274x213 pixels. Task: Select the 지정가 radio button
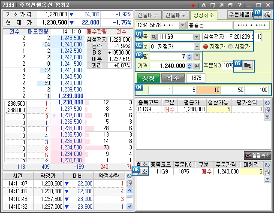pyautogui.click(x=206, y=46)
